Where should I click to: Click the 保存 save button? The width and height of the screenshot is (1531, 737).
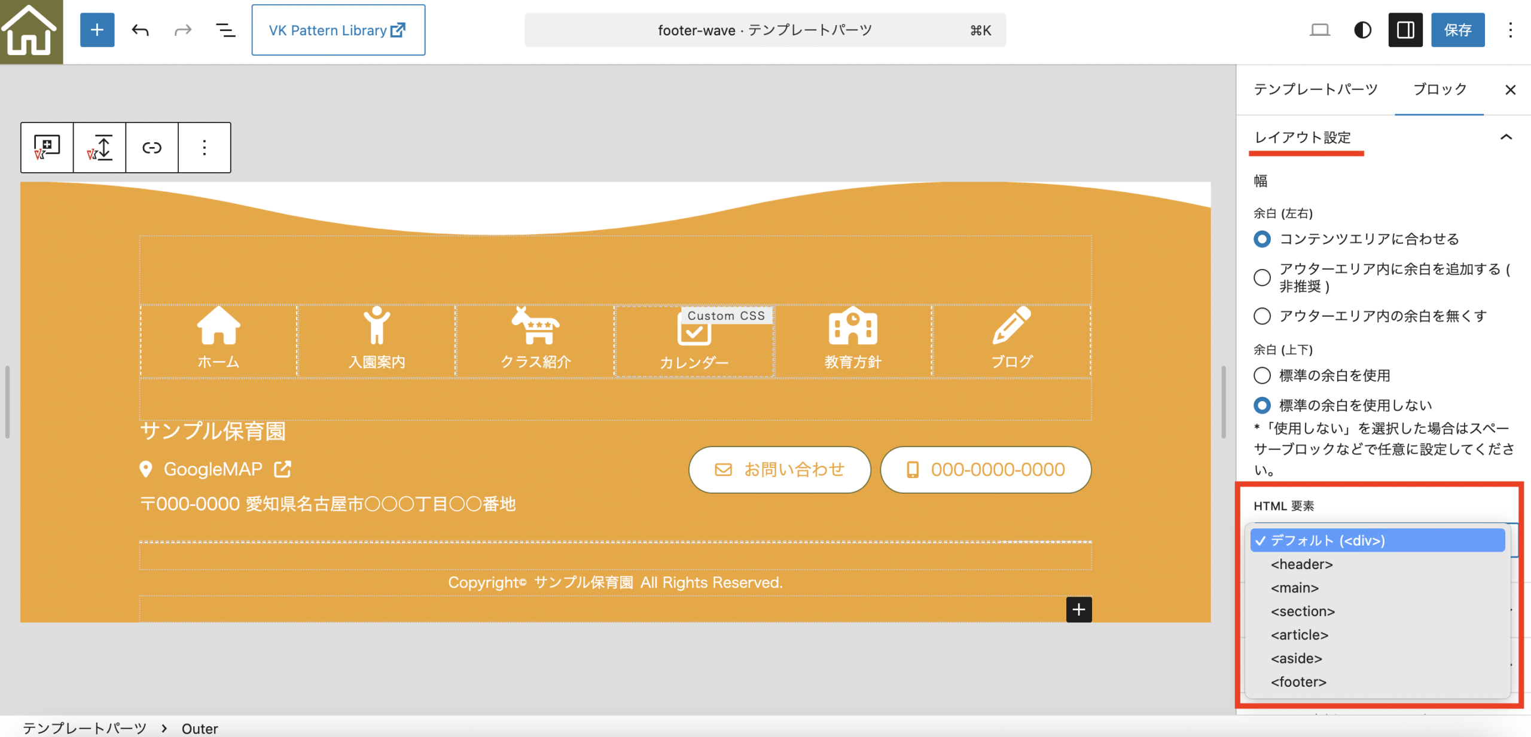[x=1457, y=29]
